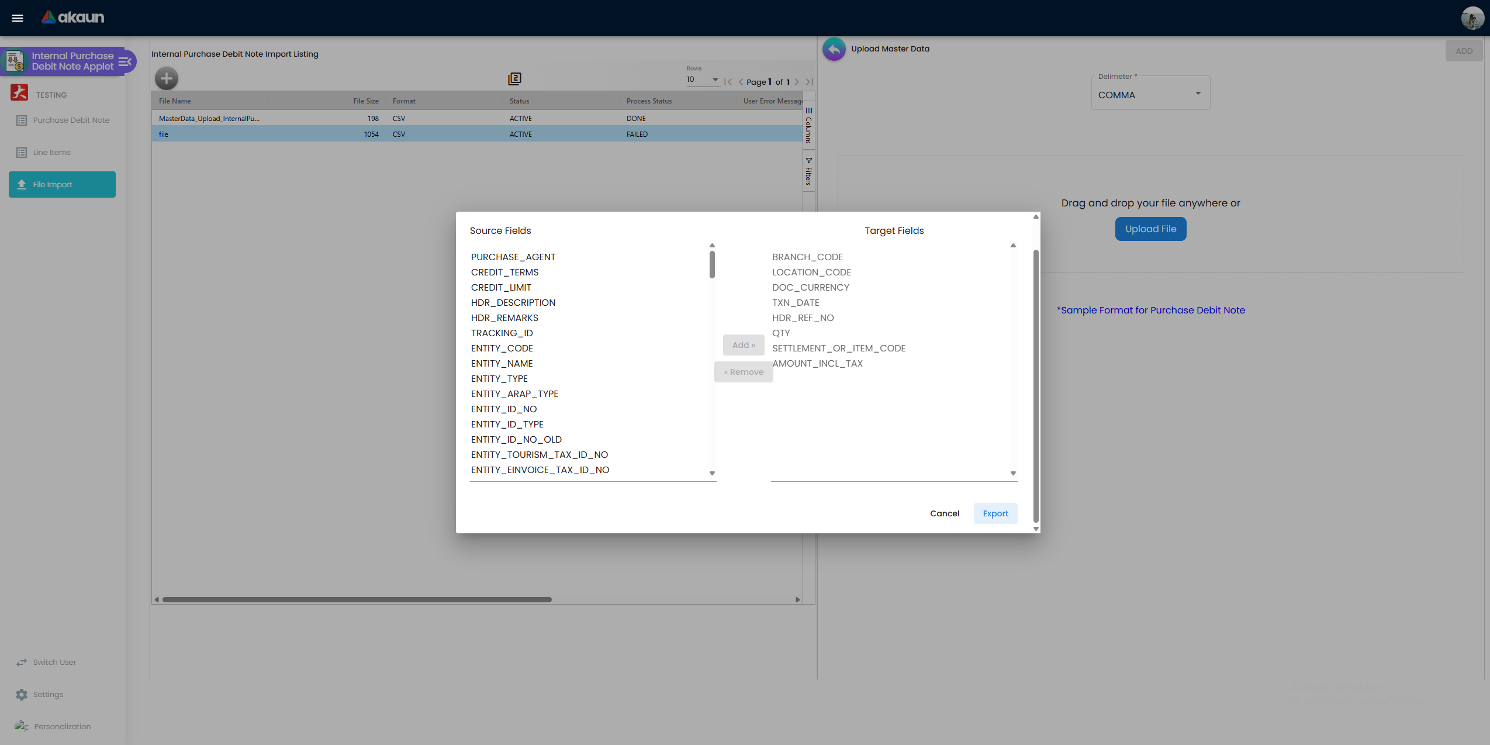Open Line Items in sidebar

tap(63, 153)
